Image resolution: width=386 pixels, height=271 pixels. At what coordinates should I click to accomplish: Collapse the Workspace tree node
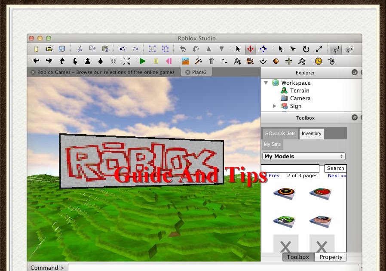coord(266,83)
